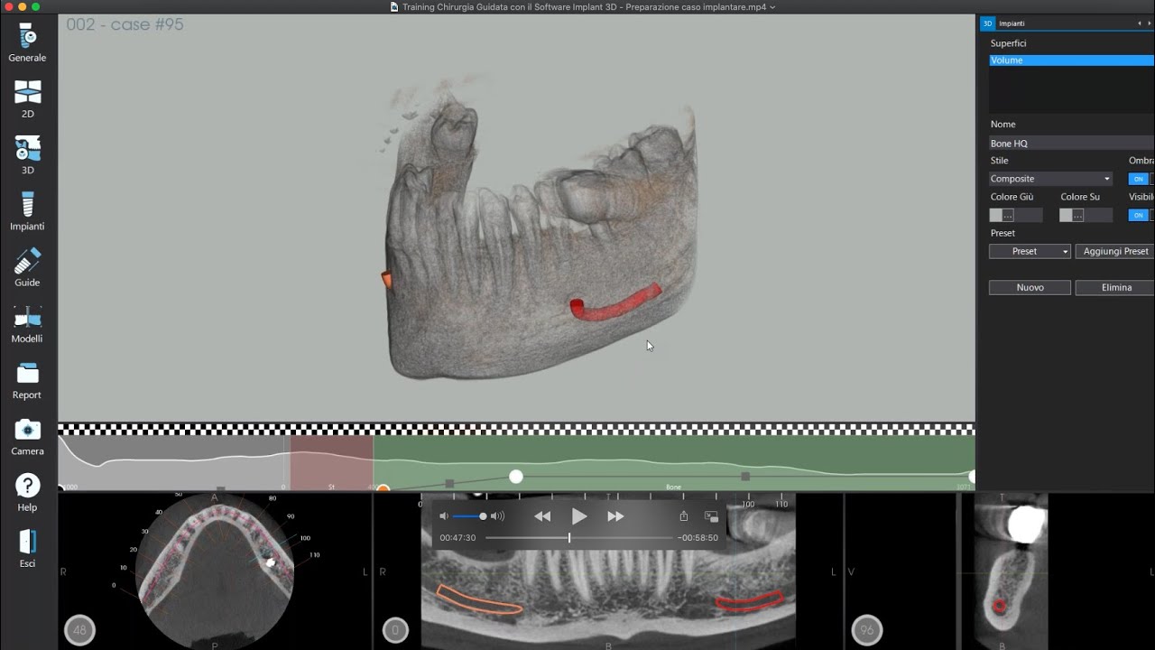Click the axial jaw slice thumbnail
Image resolution: width=1155 pixels, height=650 pixels.
click(x=215, y=571)
